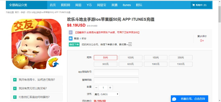The image size is (221, 102).
Task: Click the 详 detail badge icon
Action: pos(71,32)
